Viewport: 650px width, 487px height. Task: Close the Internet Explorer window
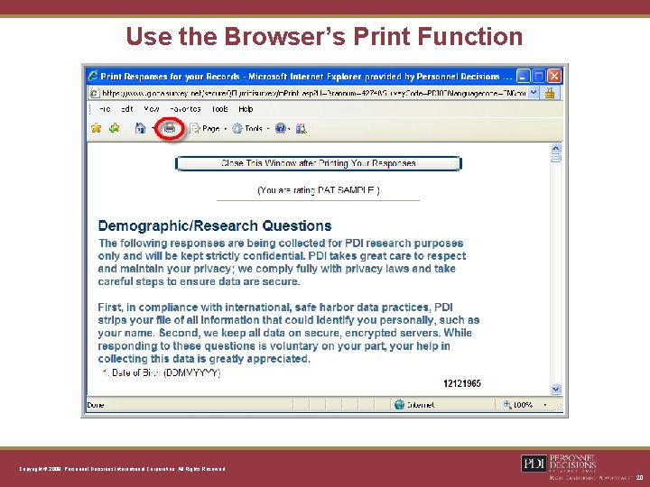point(554,76)
